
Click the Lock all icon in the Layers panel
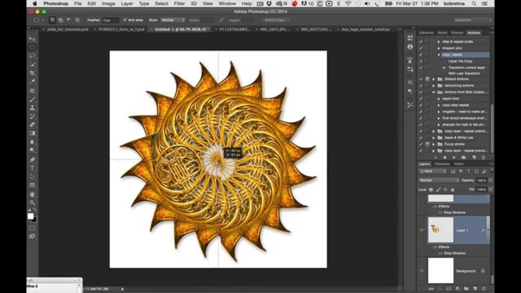[x=452, y=190]
